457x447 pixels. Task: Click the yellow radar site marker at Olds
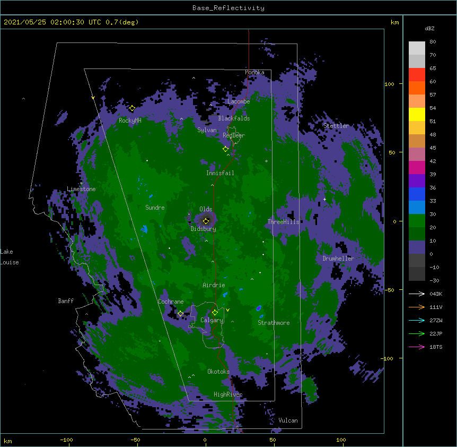click(x=206, y=221)
